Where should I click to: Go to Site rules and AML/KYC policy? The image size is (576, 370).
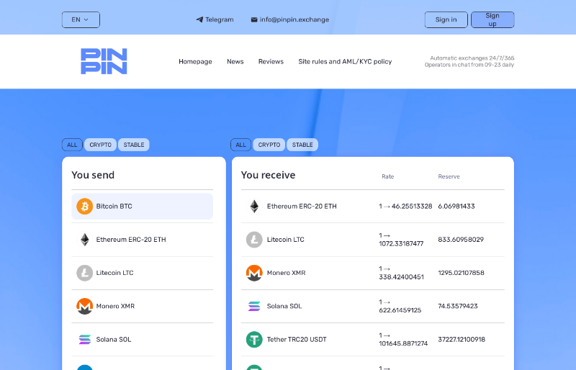click(x=345, y=62)
